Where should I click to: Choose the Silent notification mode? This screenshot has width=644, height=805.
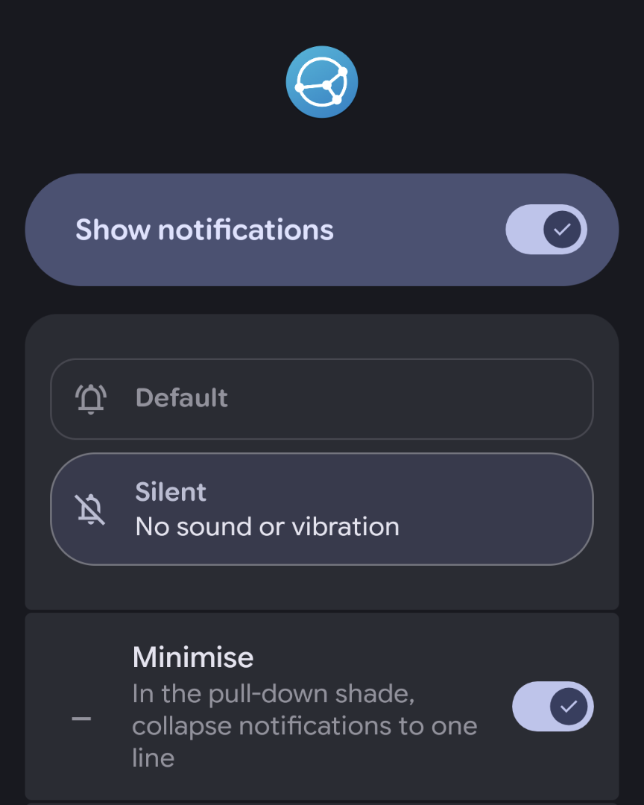(x=322, y=509)
